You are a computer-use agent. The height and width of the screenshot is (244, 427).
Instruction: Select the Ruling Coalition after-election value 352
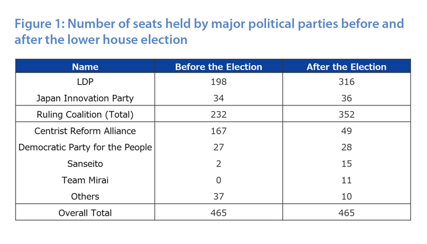click(x=346, y=115)
